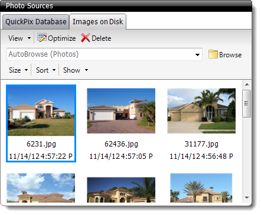Click the scrollbar down arrow
The image size is (261, 215).
[247, 197]
